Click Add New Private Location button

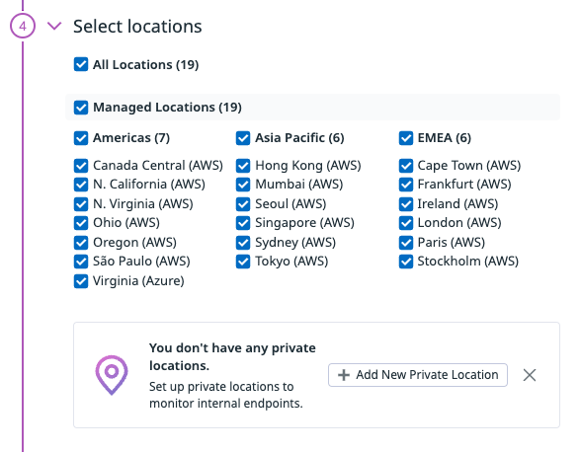[418, 375]
